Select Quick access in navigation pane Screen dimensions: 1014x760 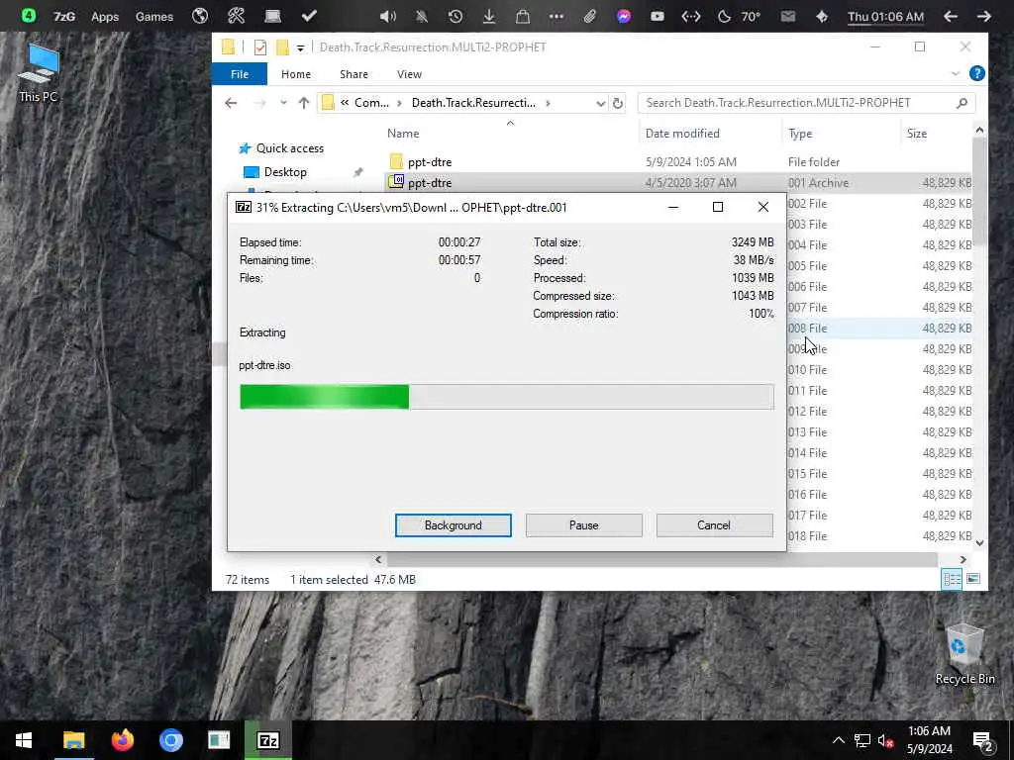290,148
